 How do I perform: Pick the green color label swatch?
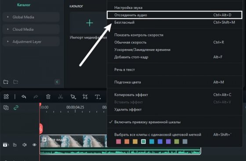pyautogui.click(x=143, y=142)
